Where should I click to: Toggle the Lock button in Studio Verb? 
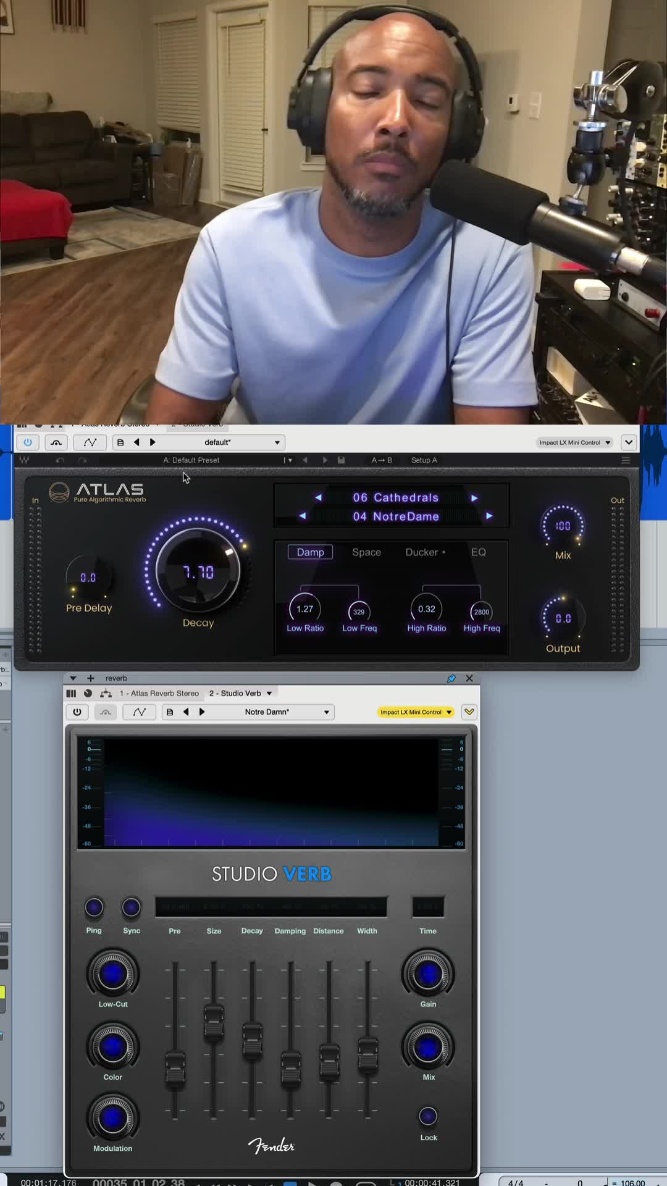coord(428,1116)
